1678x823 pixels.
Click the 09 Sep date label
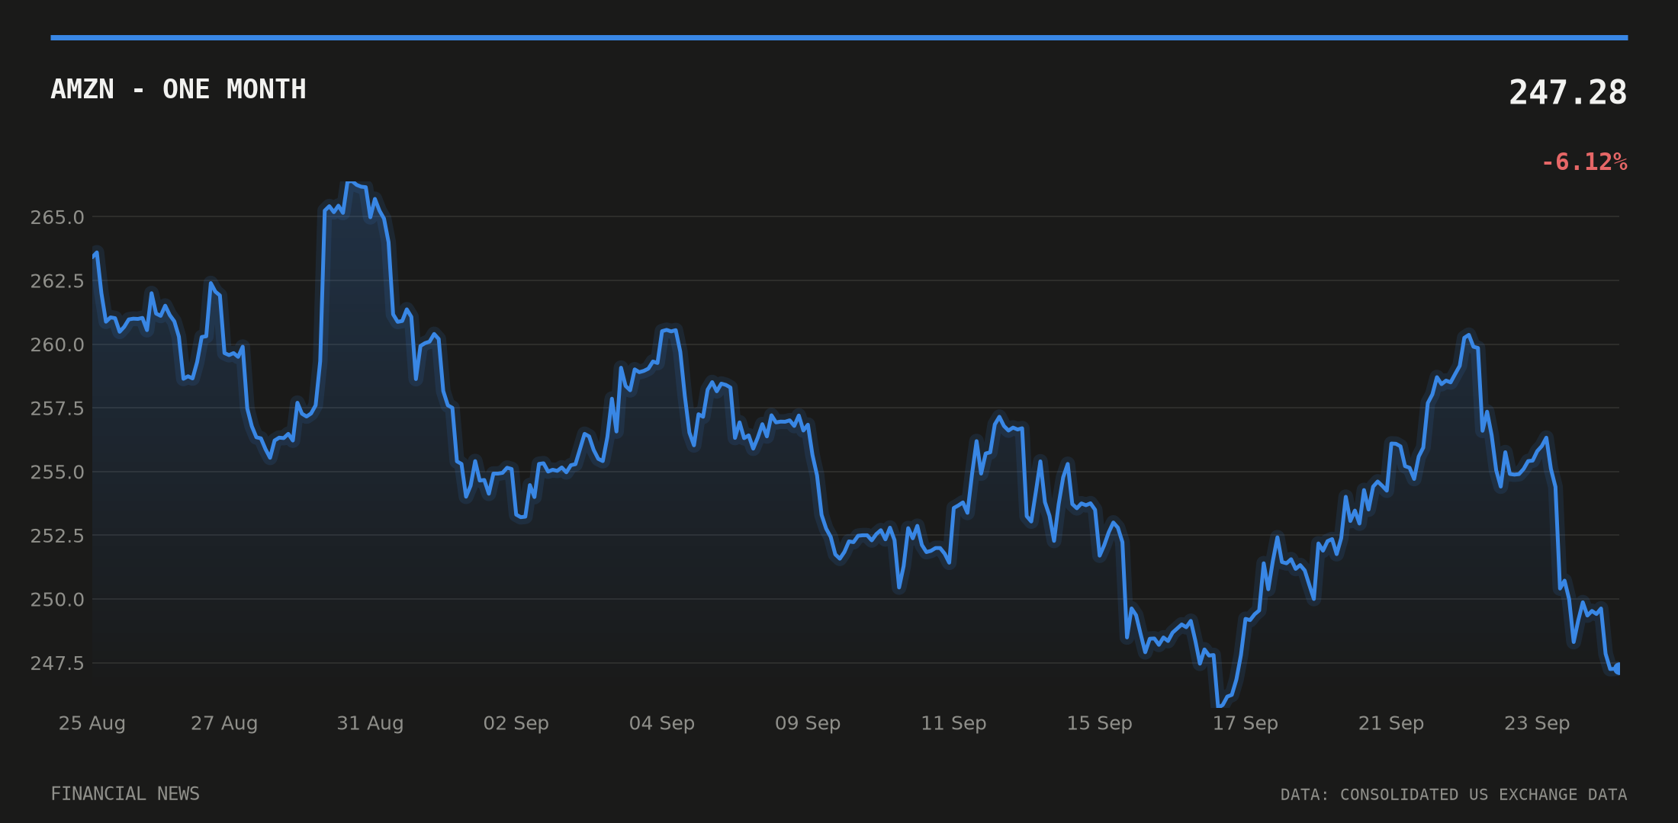pyautogui.click(x=808, y=723)
